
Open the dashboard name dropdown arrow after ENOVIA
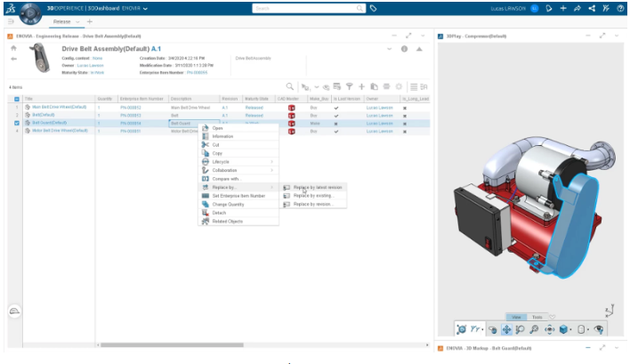[x=145, y=8]
